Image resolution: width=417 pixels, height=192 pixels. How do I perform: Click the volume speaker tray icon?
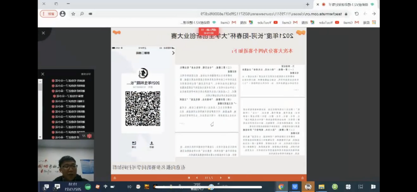coord(130,187)
